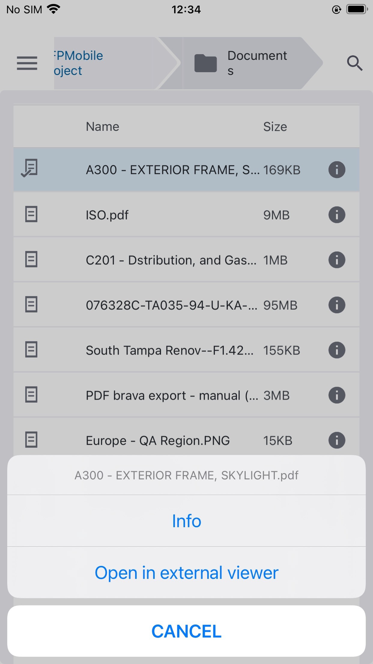Click the 15KB size value
Viewport: 373px width, 664px height.
click(x=278, y=441)
